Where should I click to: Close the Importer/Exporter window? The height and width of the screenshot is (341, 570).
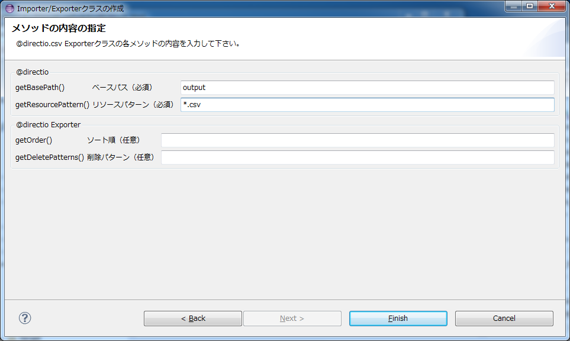[x=552, y=6]
